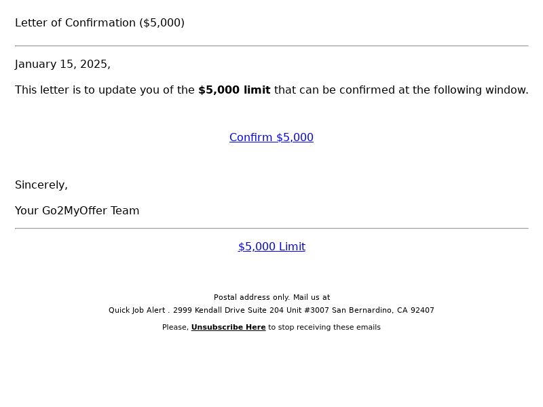The height and width of the screenshot is (407, 543).
Task: Click the January 15, 2025 date line
Action: tap(62, 64)
